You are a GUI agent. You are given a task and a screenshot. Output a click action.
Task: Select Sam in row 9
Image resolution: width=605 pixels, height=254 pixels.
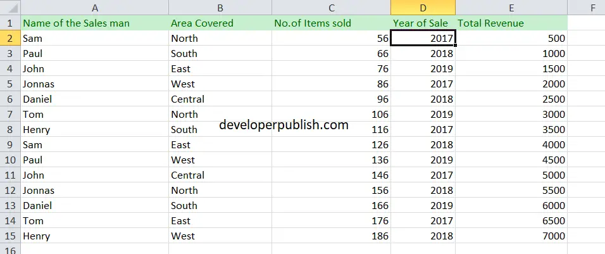tap(94, 145)
